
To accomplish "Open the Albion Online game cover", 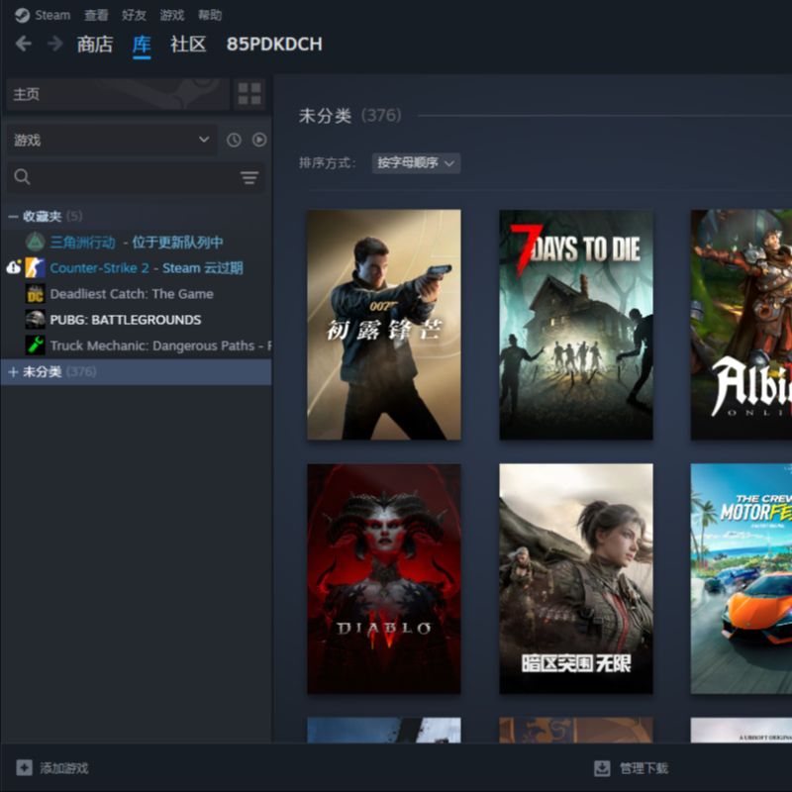I will click(x=741, y=325).
